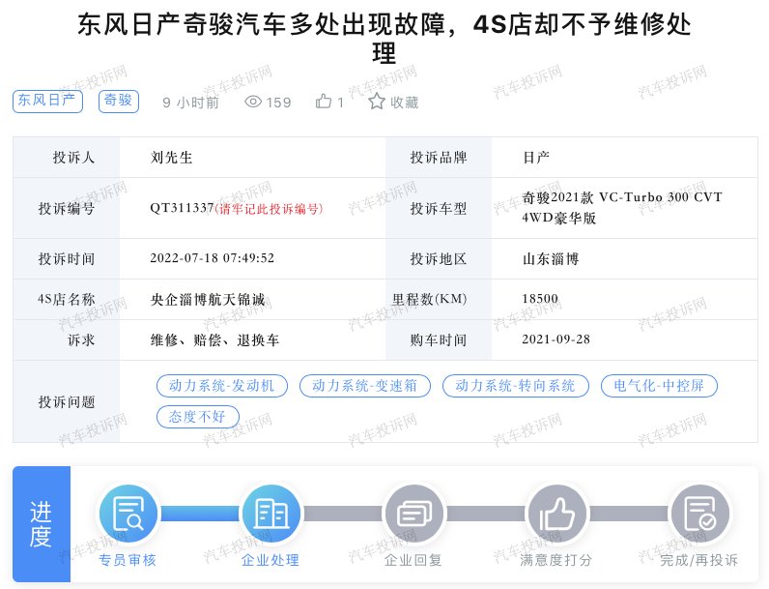Select the 动力系统-发动机 issue tag
The image size is (769, 589).
coord(222,386)
